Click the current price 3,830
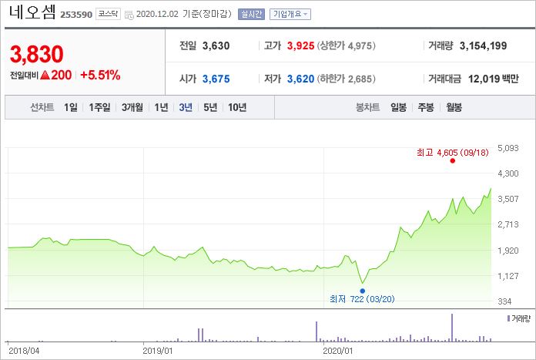536x360 pixels. 36,54
